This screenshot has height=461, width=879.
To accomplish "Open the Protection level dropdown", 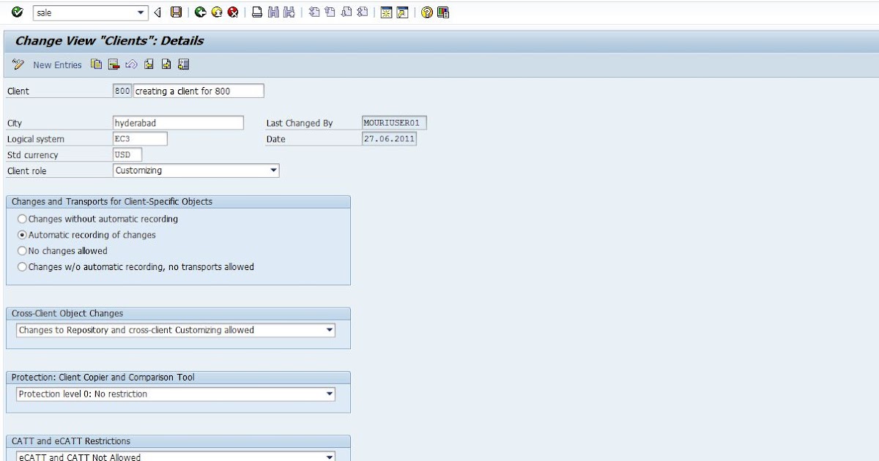I will (x=329, y=394).
